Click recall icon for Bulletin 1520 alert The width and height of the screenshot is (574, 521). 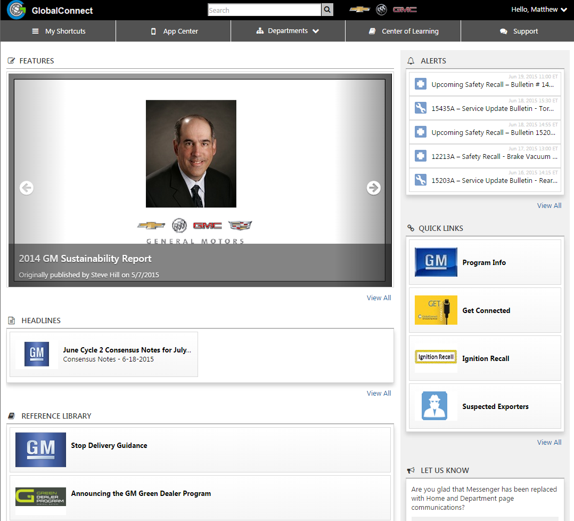click(421, 132)
